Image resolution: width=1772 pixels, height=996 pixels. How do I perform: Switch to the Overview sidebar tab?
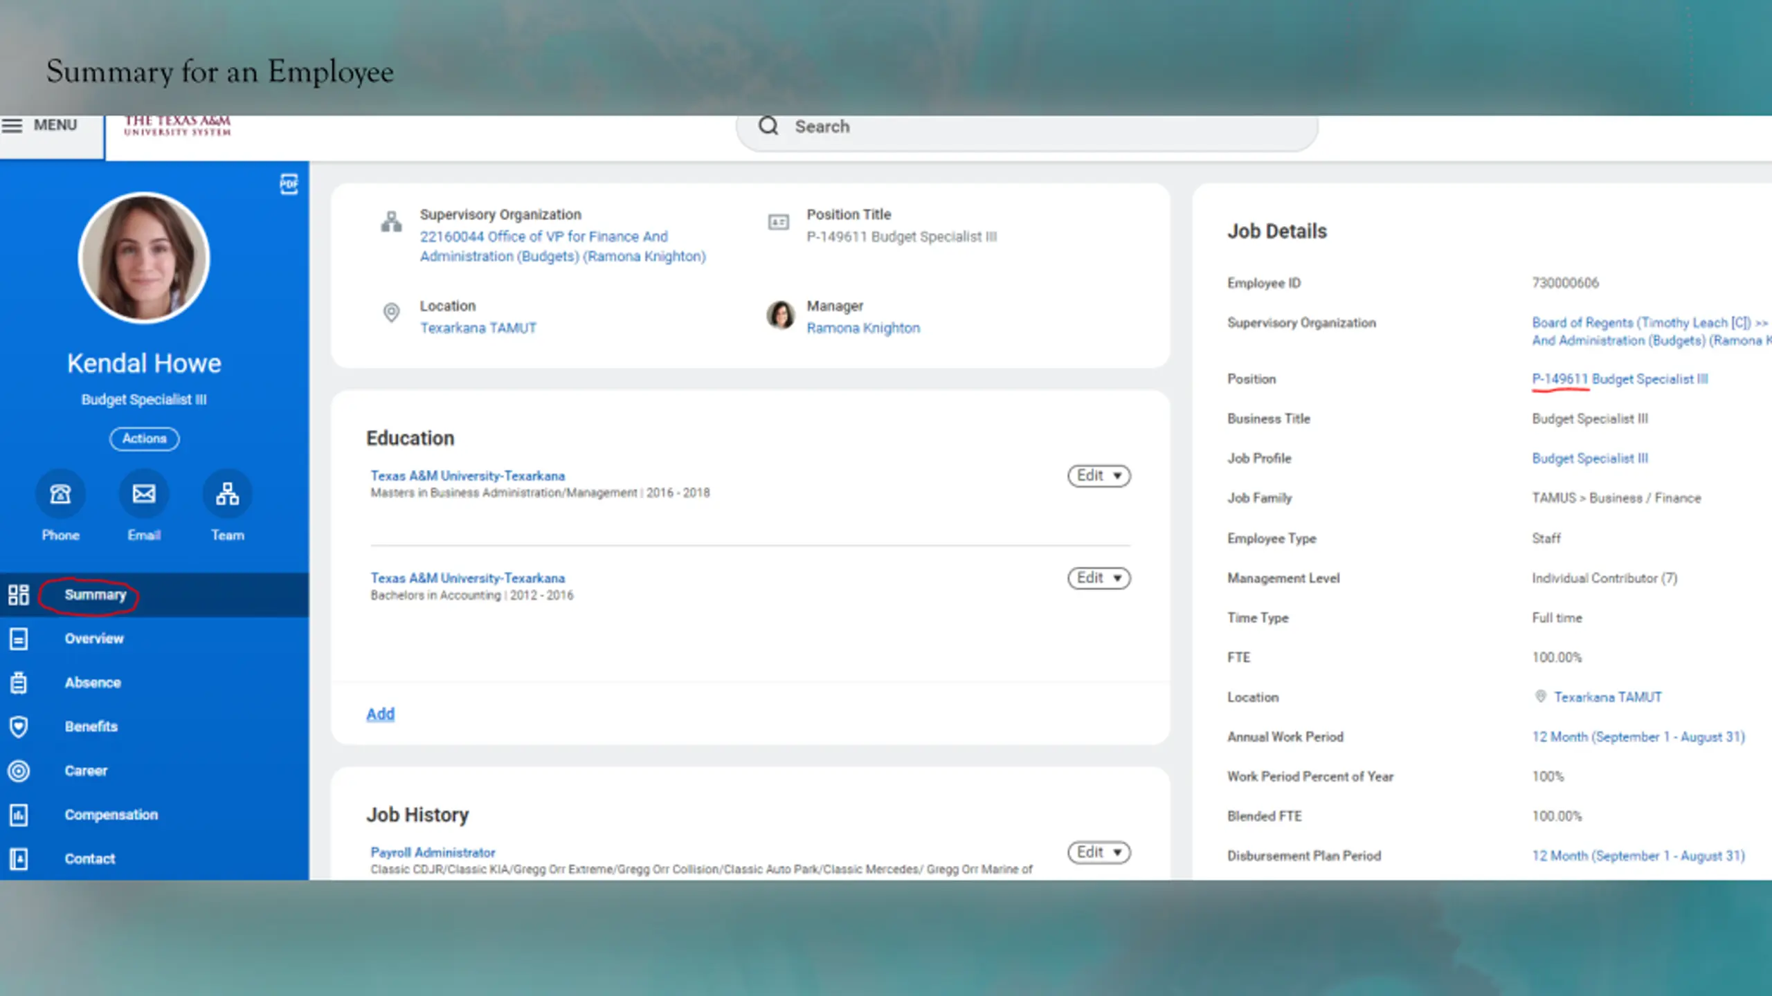[94, 638]
